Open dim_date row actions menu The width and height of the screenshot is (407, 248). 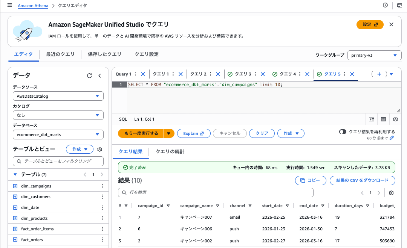(x=102, y=208)
